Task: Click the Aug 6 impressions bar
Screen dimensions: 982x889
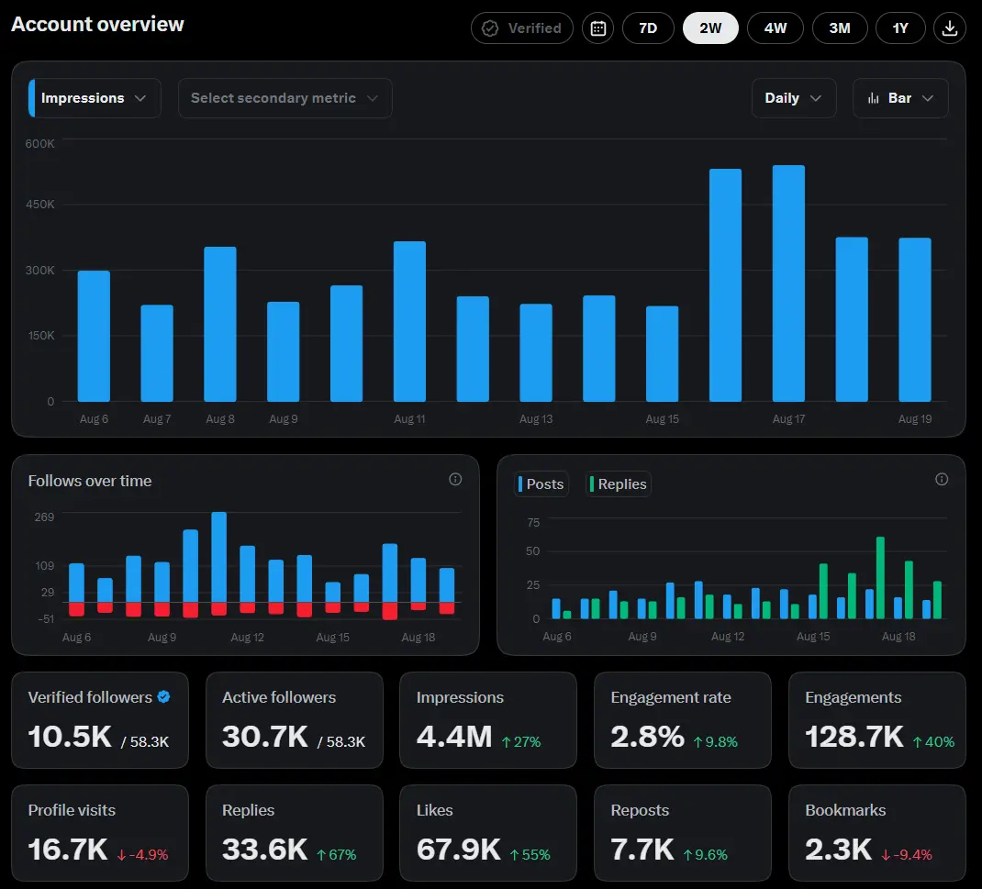Action: pos(94,336)
